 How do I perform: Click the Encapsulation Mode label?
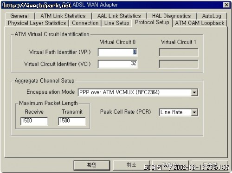coord(51,92)
